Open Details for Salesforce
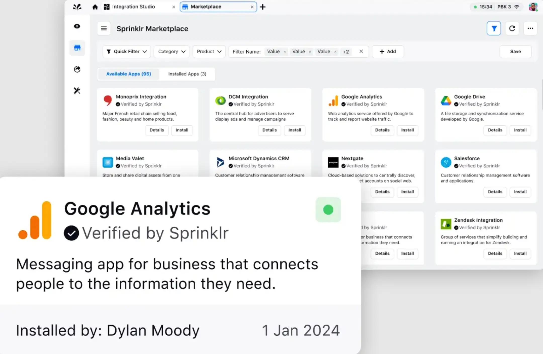Viewport: 543px width, 354px height. point(495,192)
